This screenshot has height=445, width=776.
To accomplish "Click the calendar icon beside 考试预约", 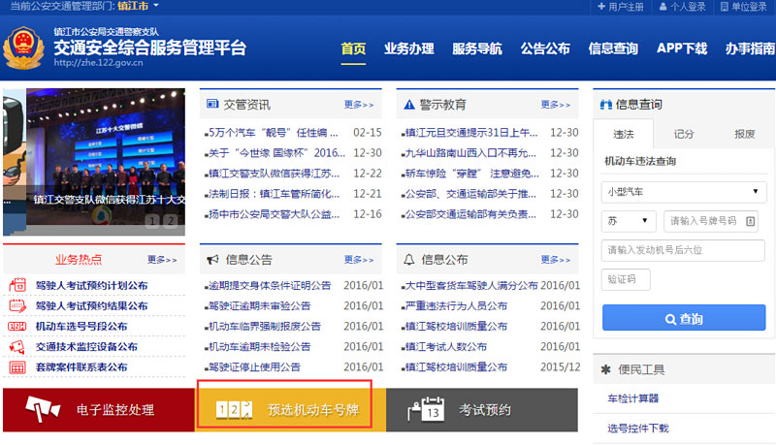I will 427,410.
